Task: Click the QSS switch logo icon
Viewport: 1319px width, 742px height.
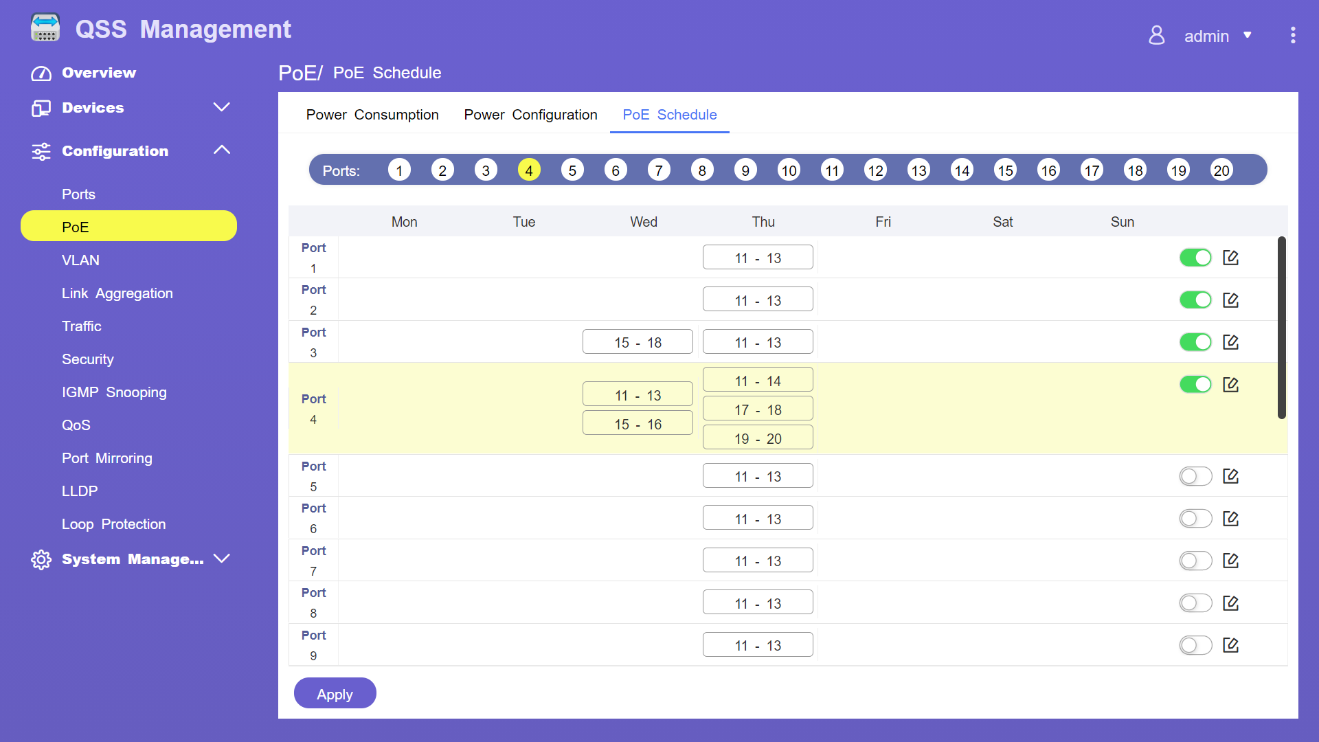Action: 45,28
